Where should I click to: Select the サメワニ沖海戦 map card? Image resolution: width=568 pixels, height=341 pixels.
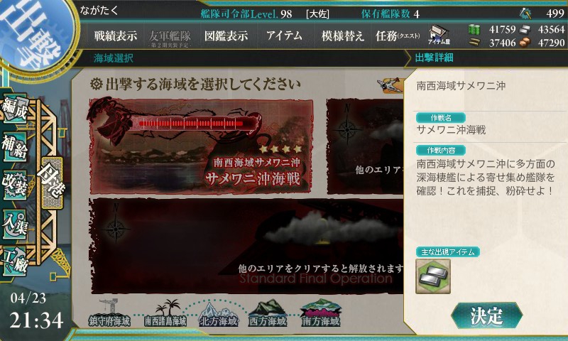pos(201,146)
